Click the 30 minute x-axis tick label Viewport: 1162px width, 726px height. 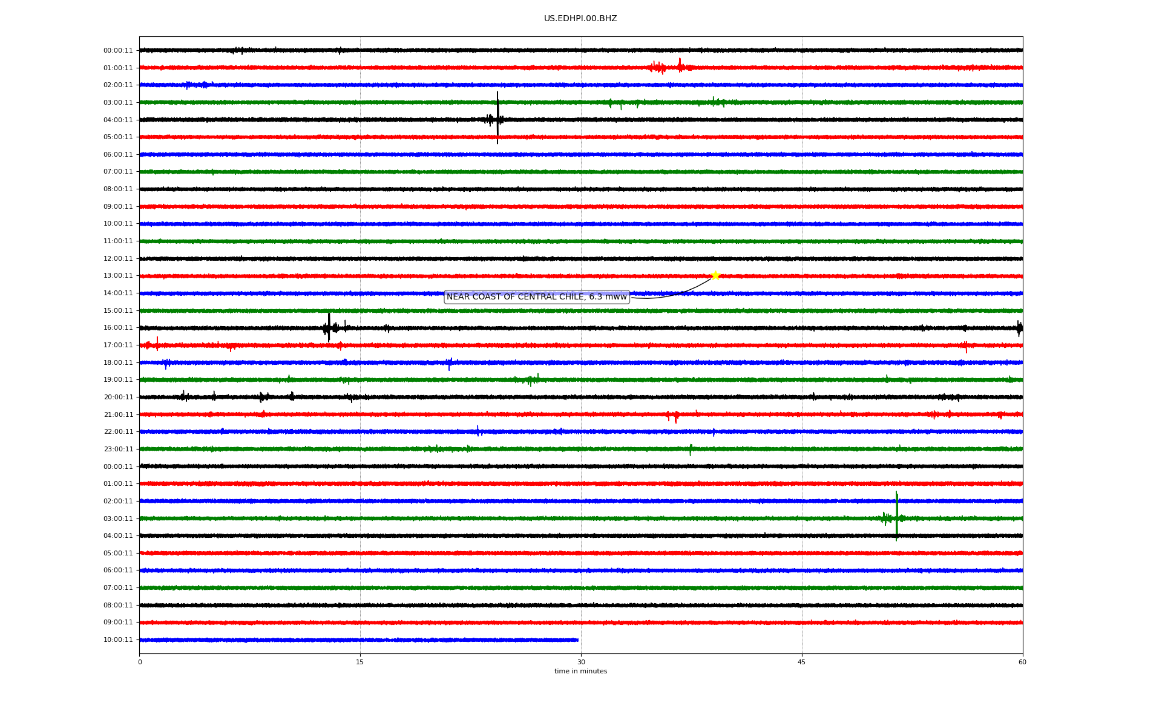tap(581, 662)
